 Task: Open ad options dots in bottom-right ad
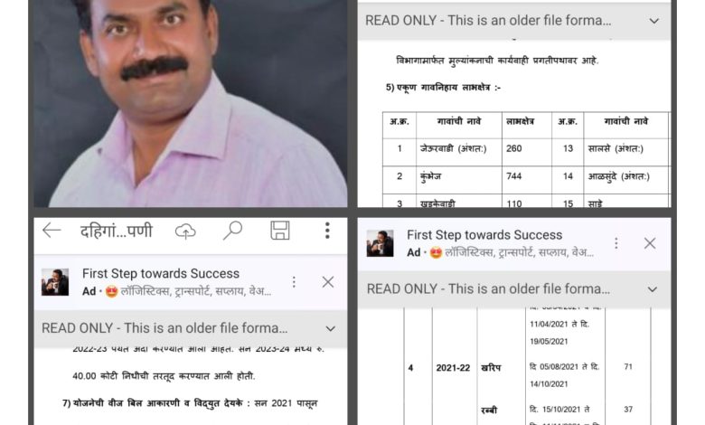[x=616, y=243]
